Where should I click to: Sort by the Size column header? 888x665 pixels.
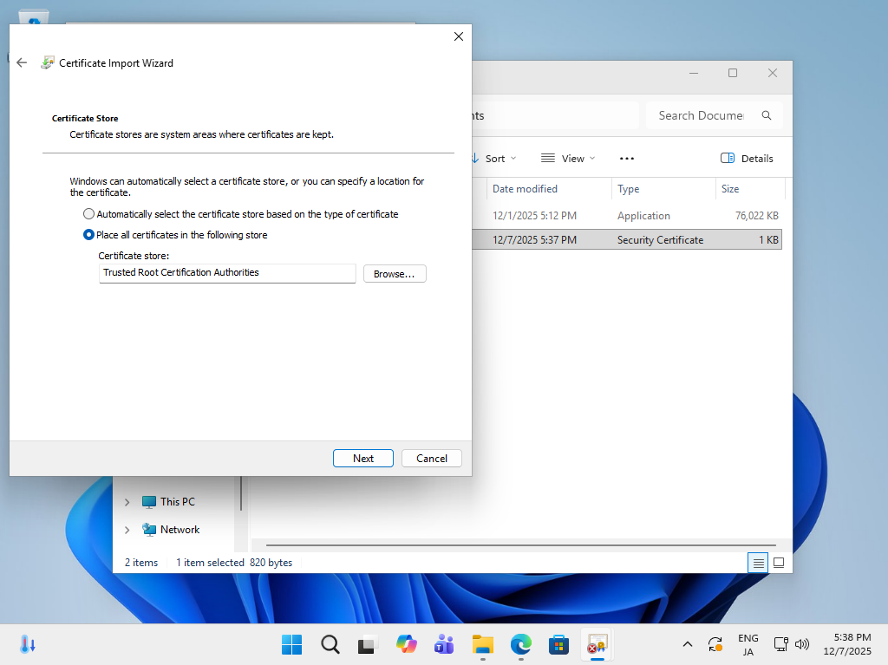[750, 189]
